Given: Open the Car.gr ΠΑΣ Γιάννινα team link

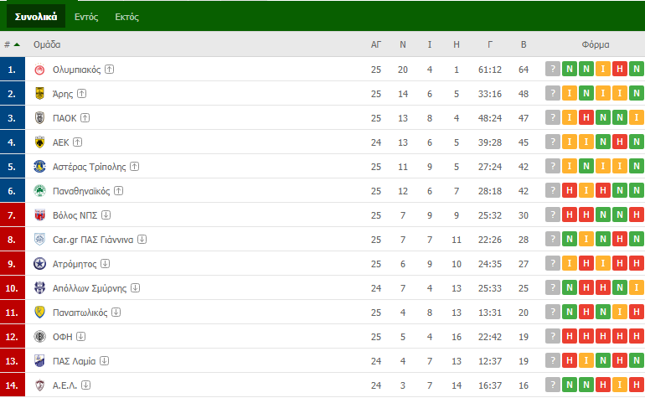Looking at the screenshot, I should pos(93,240).
